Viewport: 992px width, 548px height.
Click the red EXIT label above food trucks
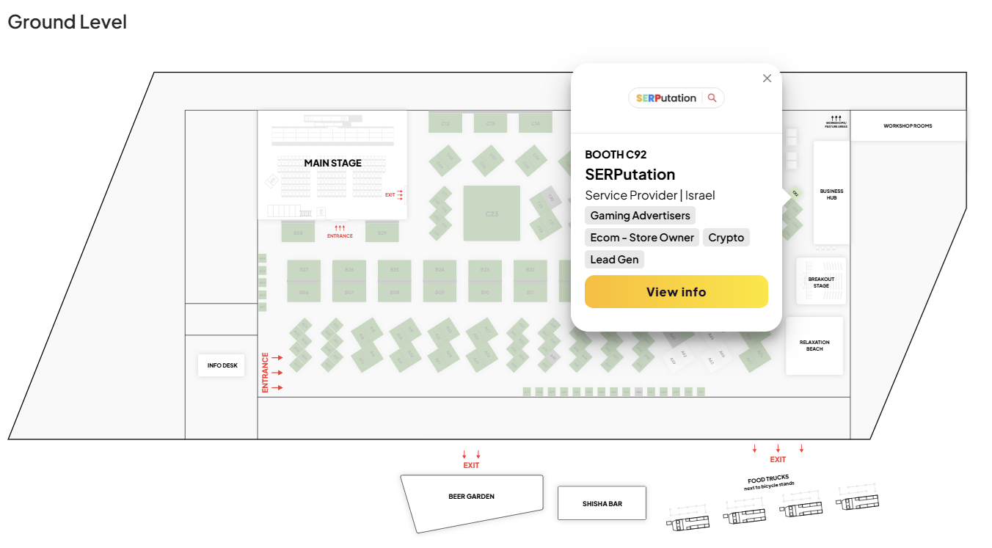778,459
